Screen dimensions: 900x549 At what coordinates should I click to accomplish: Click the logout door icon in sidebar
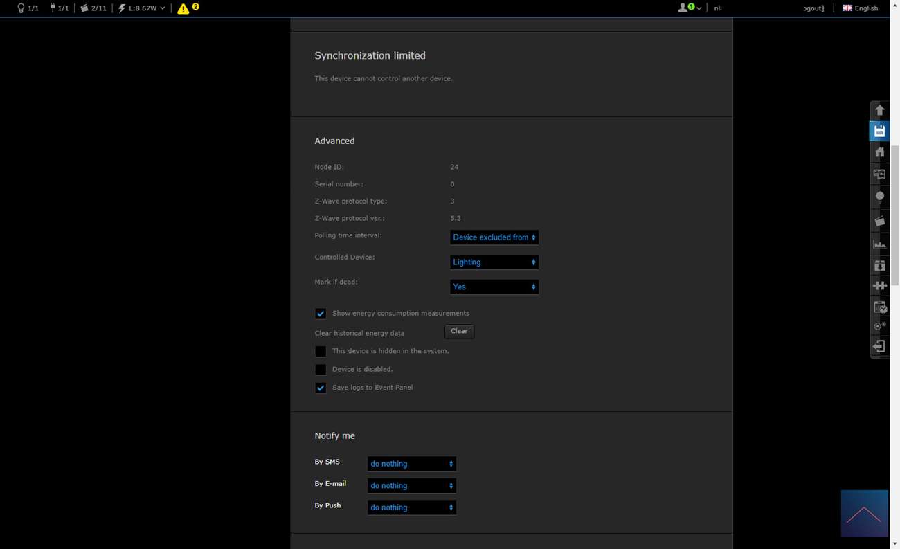[879, 346]
